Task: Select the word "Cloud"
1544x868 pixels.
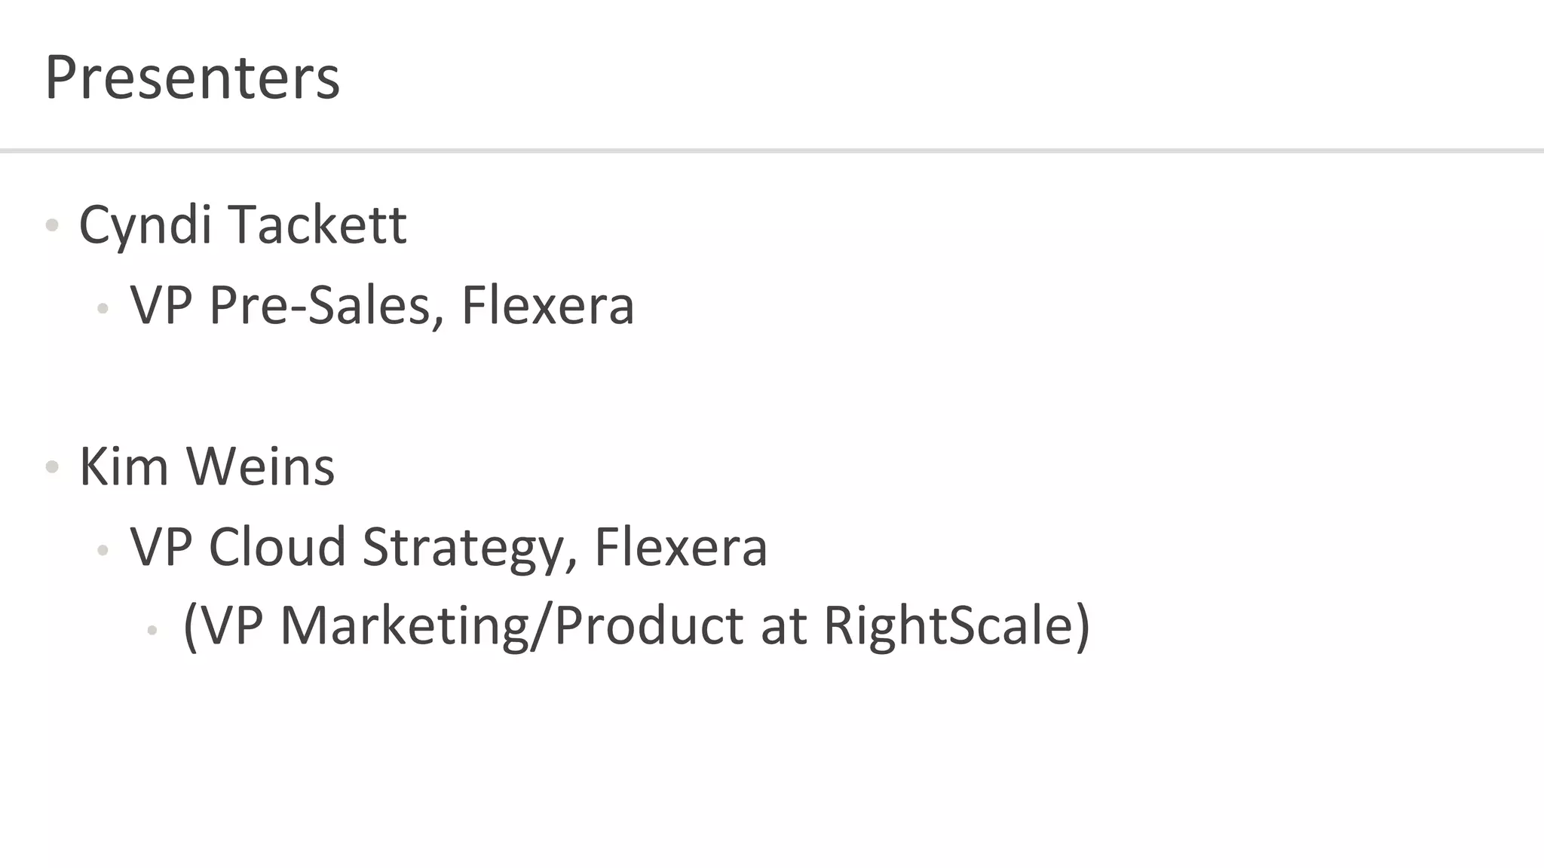Action: 277,547
